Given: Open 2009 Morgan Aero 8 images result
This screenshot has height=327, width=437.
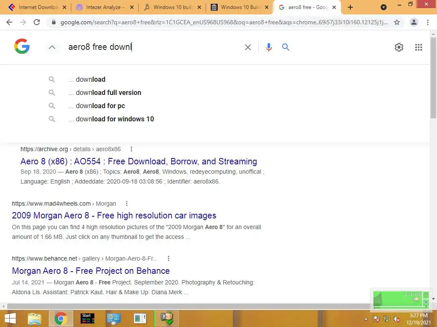Looking at the screenshot, I should pos(114,215).
